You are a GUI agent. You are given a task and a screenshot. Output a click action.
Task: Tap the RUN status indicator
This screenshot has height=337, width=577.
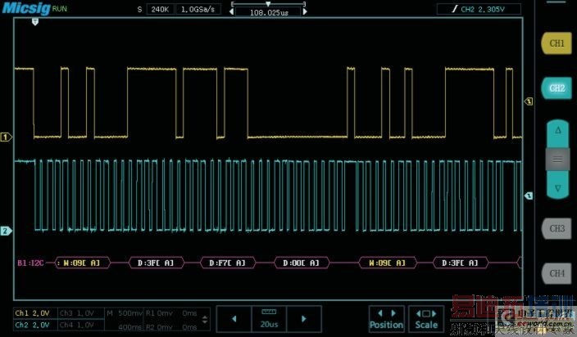coord(60,8)
